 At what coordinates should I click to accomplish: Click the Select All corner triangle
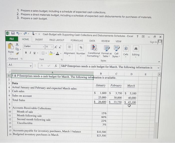click(9, 72)
